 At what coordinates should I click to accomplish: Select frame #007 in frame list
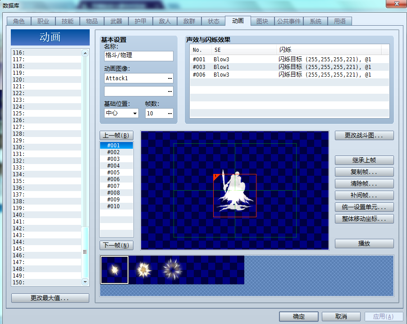click(x=116, y=186)
